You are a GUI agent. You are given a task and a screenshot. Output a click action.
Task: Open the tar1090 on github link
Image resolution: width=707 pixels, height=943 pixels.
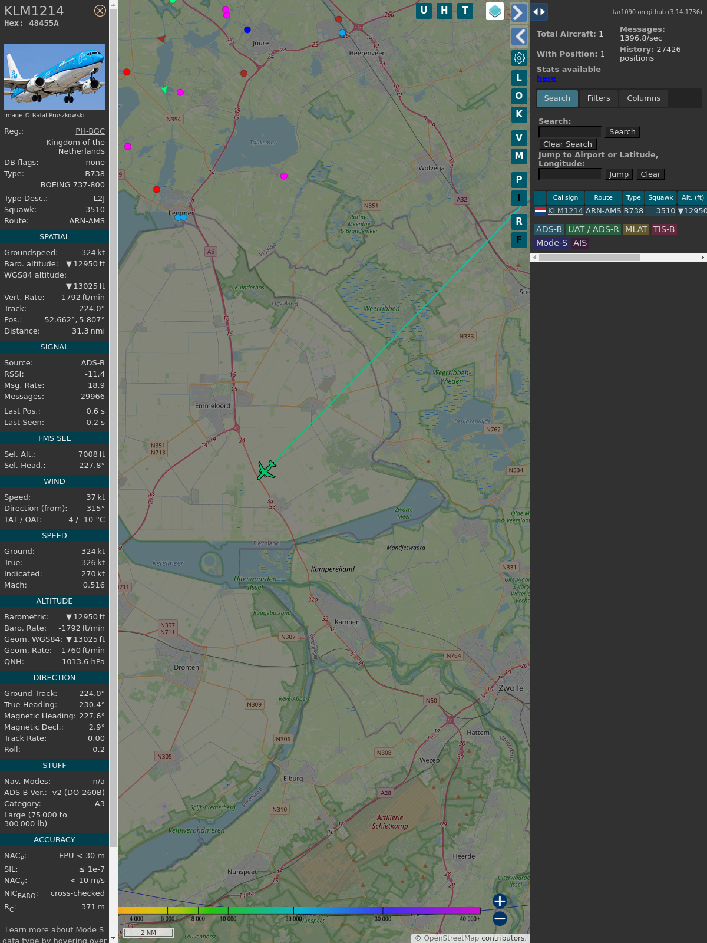(x=657, y=12)
